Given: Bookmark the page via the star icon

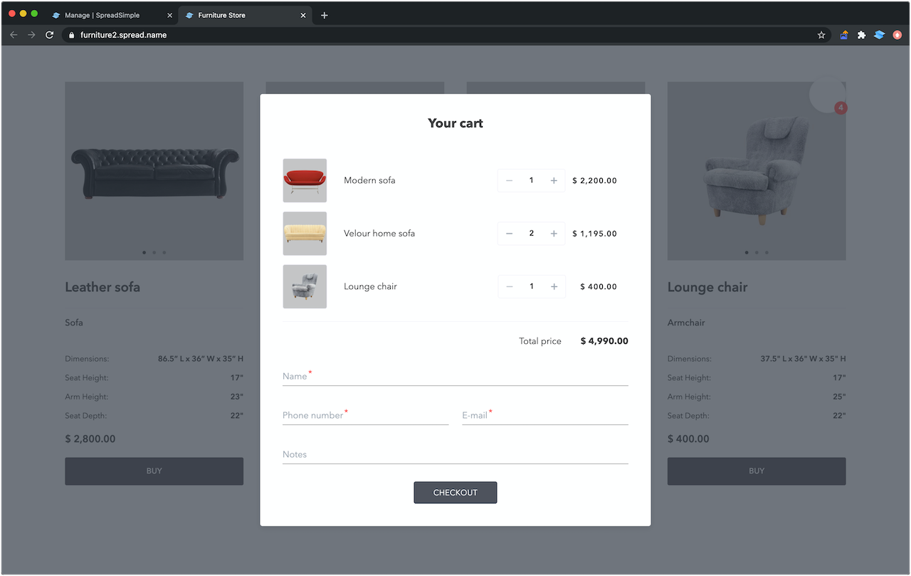Looking at the screenshot, I should 821,34.
